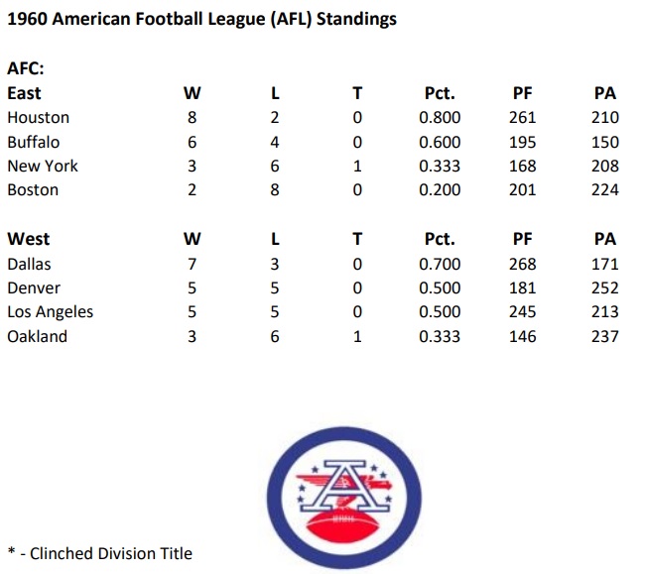This screenshot has width=645, height=574.
Task: Click the East PA column header
Action: (x=603, y=93)
